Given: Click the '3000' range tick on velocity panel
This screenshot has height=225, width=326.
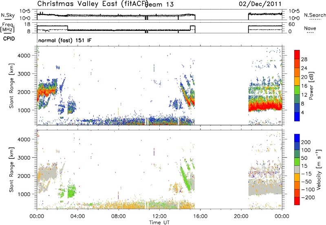Looking at the screenshot, I should pos(24,158).
